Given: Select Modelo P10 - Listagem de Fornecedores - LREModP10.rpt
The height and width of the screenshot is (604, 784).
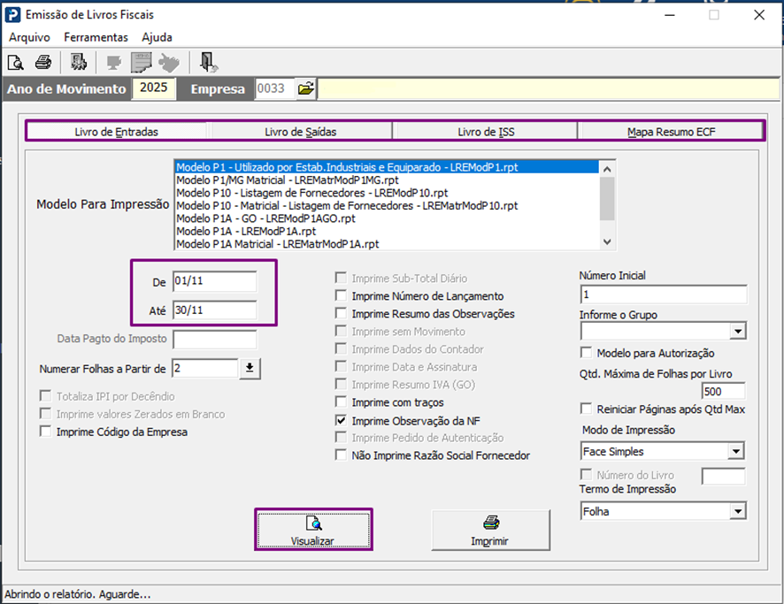Looking at the screenshot, I should (387, 193).
